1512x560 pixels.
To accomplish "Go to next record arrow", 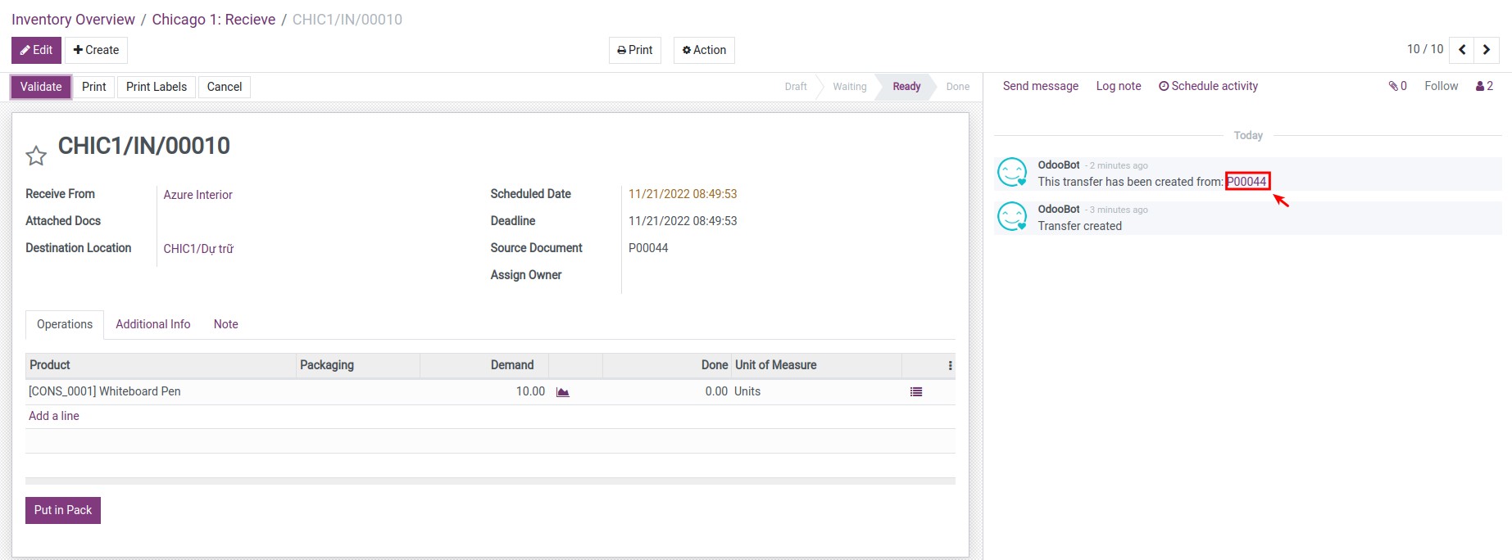I will tap(1487, 50).
